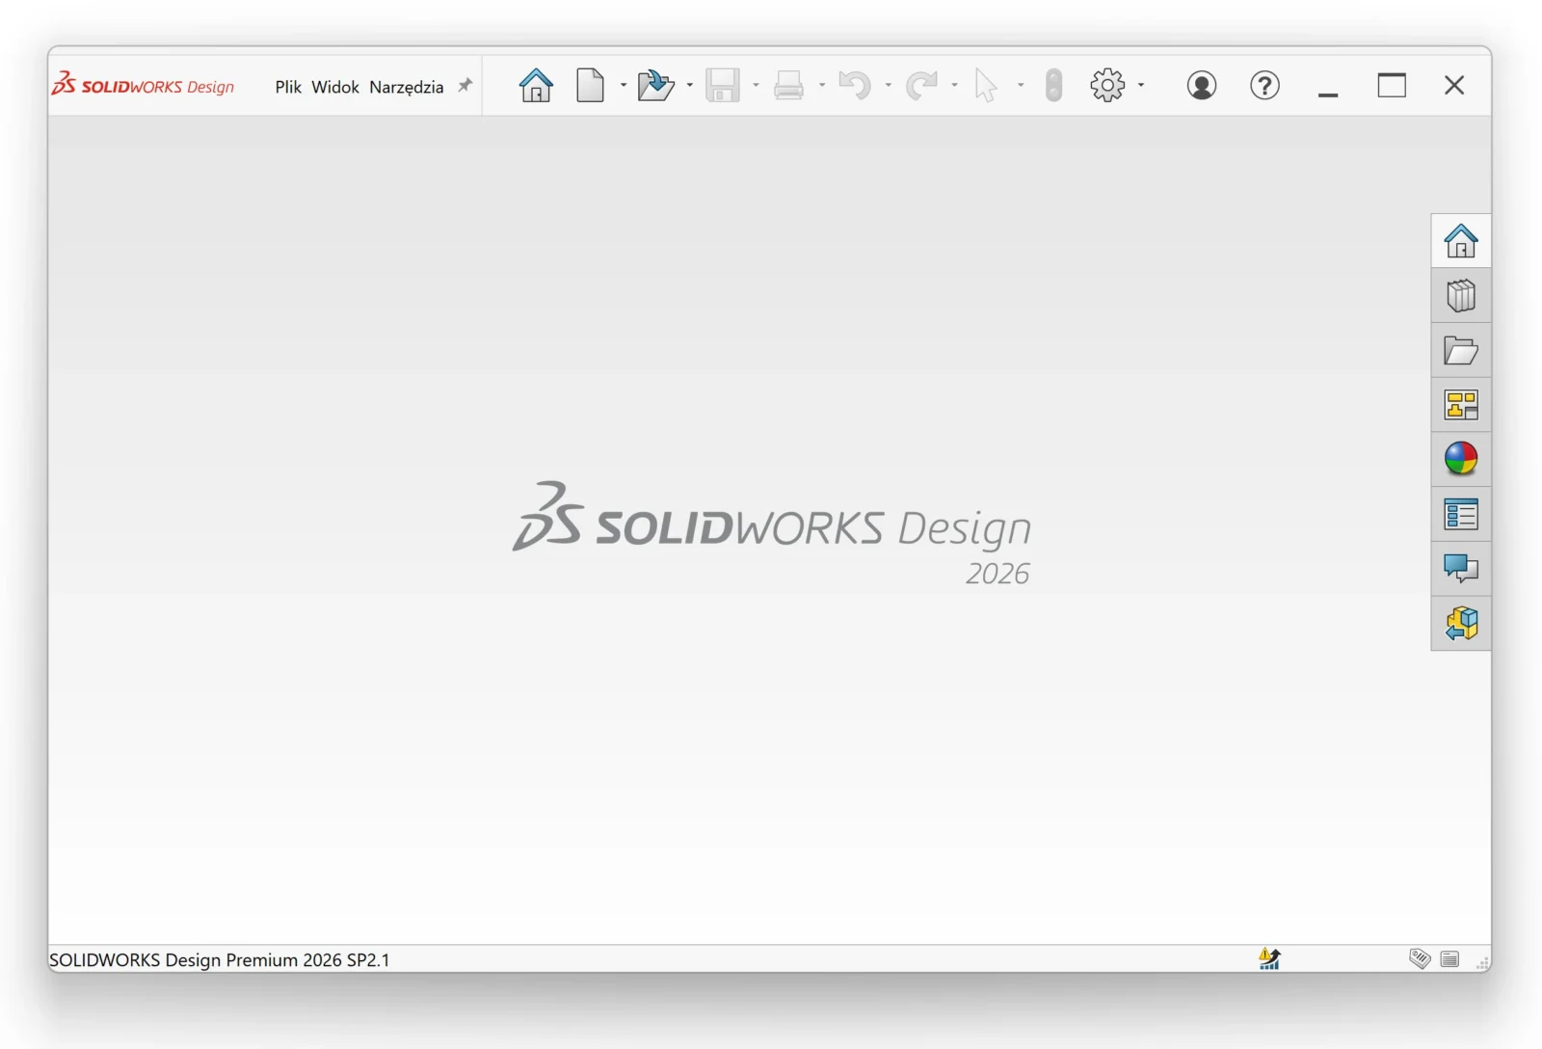Open Options with the gear icon
This screenshot has width=1542, height=1049.
click(x=1107, y=86)
